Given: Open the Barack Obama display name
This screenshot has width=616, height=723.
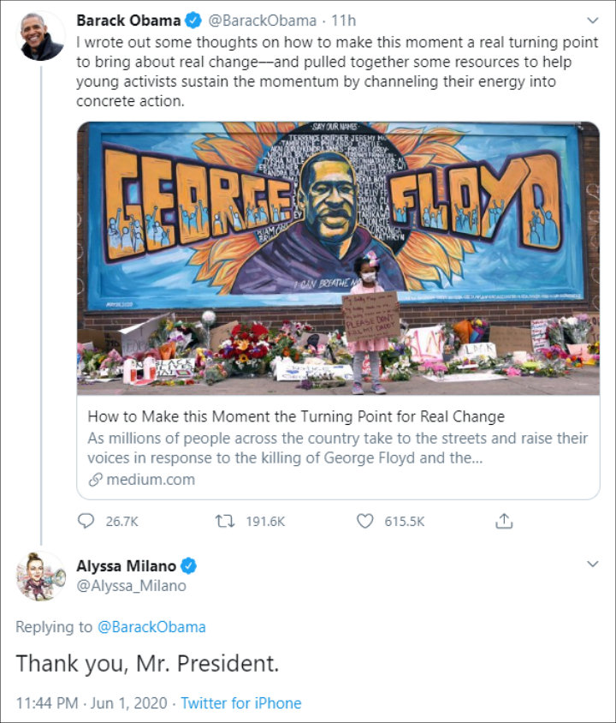Looking at the screenshot, I should tap(128, 21).
